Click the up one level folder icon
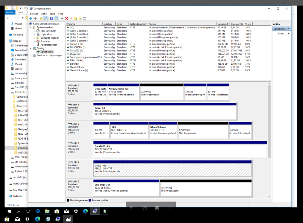 [x=41, y=18]
